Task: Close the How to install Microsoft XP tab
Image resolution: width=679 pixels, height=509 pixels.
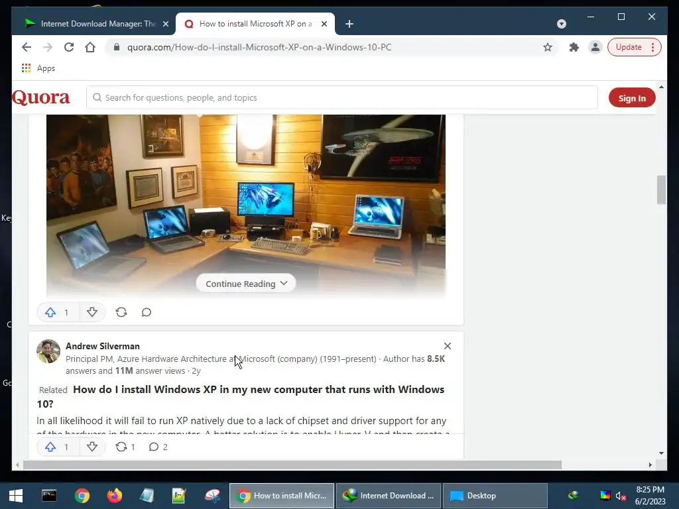Action: pyautogui.click(x=324, y=24)
